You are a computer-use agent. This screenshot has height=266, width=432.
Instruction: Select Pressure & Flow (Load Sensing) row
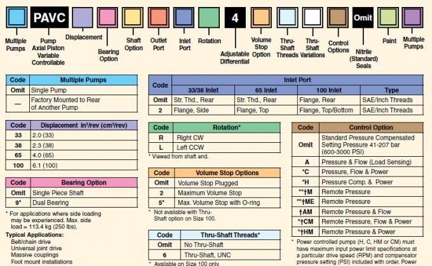point(357,162)
